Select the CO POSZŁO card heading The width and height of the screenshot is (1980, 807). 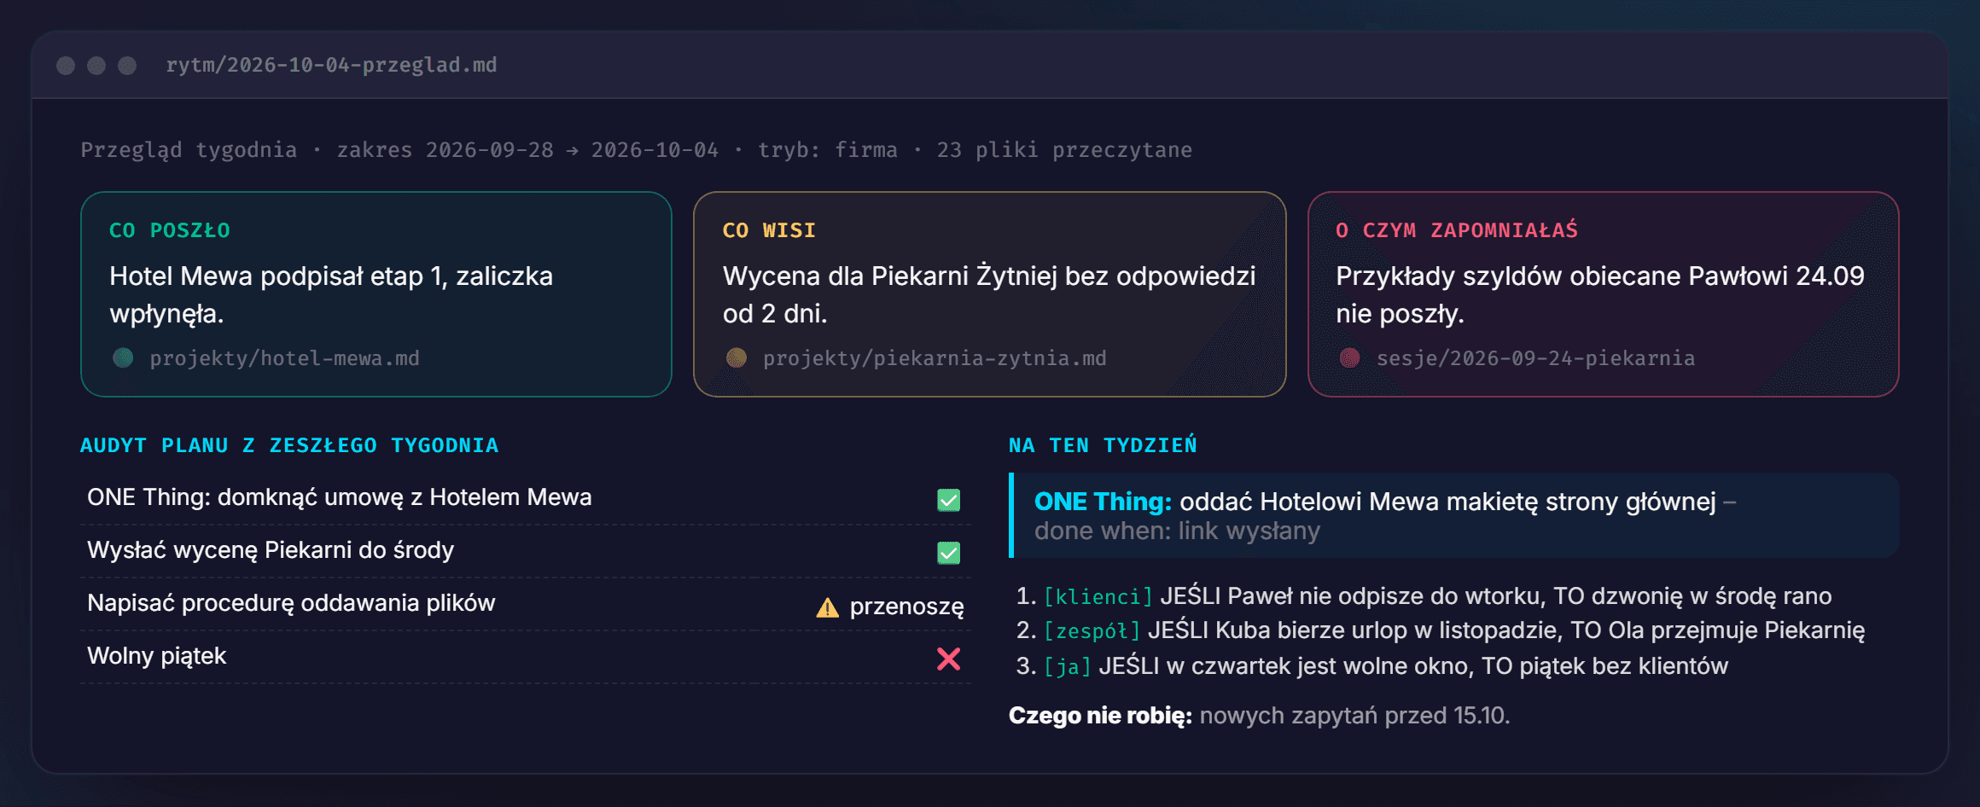(170, 230)
